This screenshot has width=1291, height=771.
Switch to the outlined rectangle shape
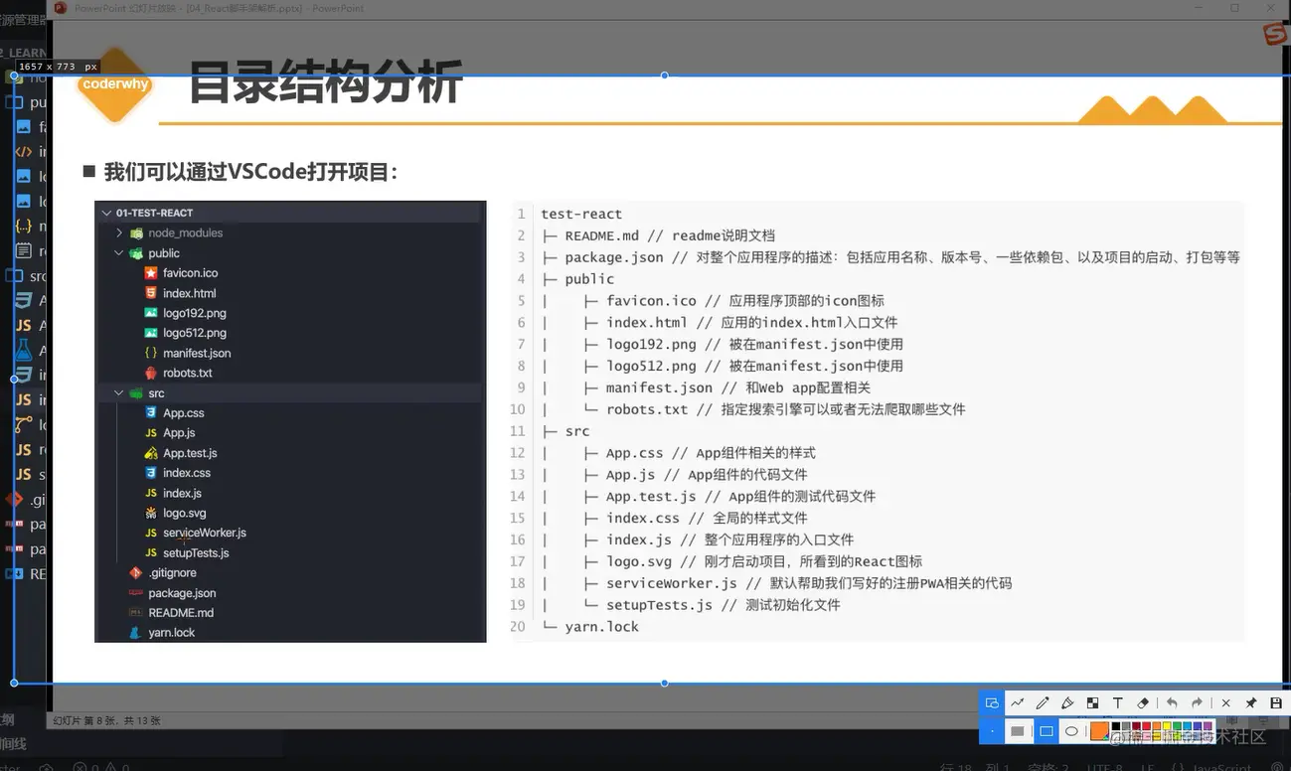[x=1046, y=731]
